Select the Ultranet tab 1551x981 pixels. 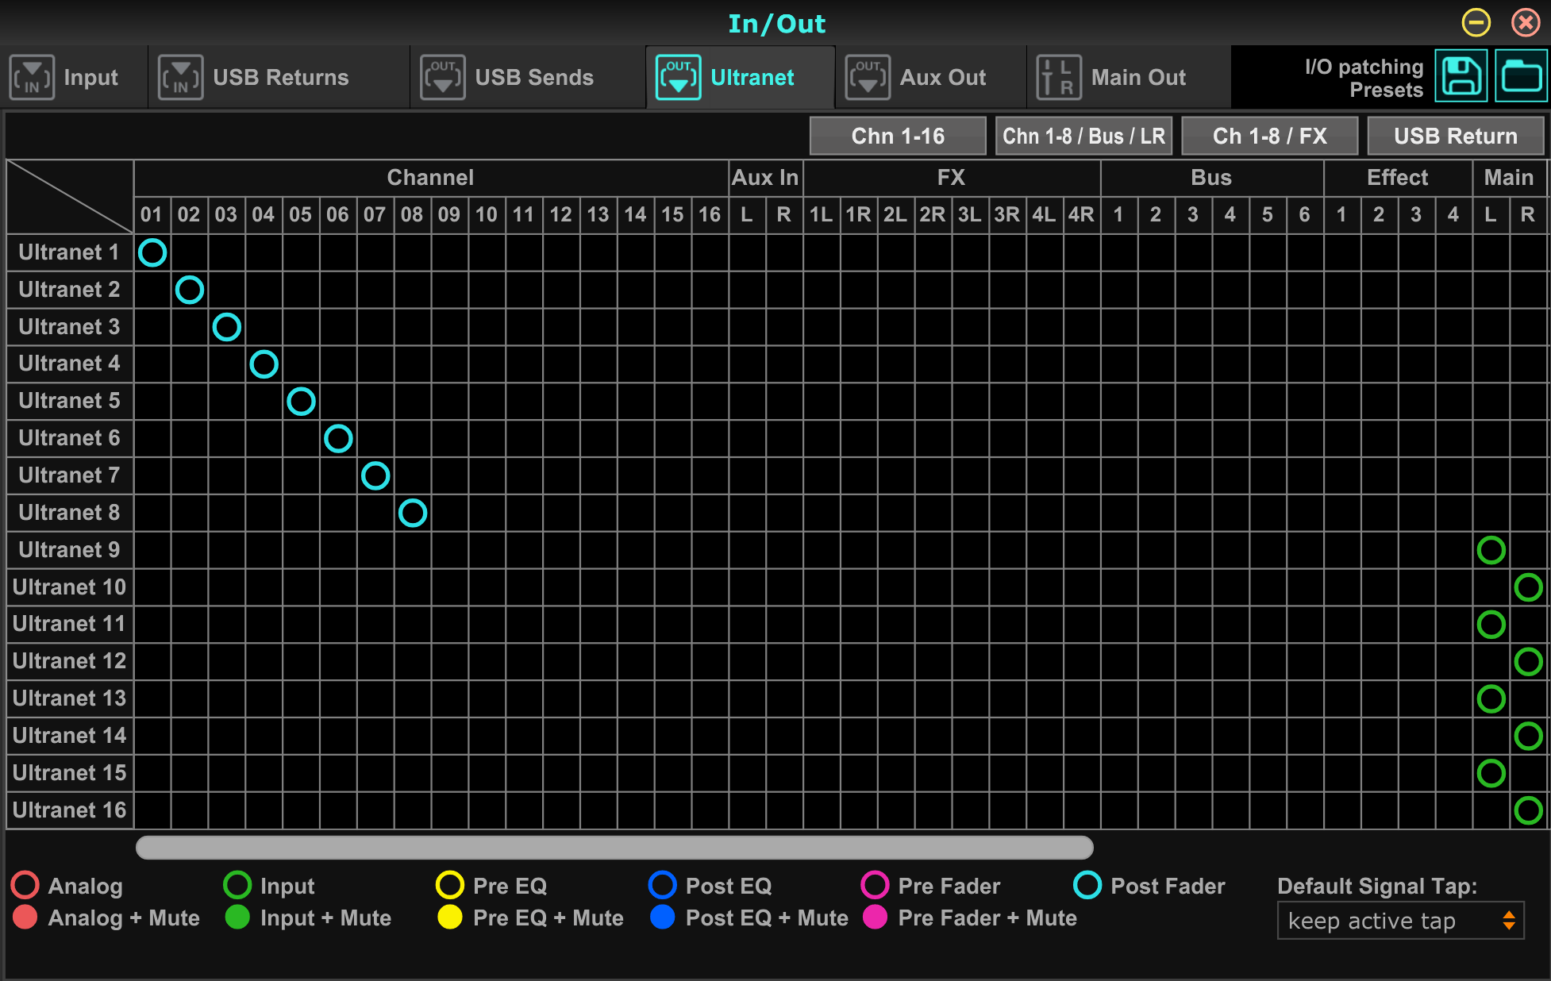click(x=741, y=78)
